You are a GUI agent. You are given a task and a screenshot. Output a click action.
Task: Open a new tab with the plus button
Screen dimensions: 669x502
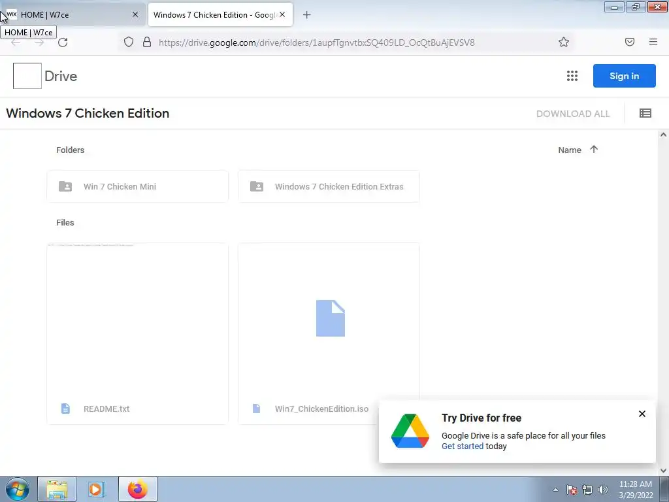tap(306, 15)
